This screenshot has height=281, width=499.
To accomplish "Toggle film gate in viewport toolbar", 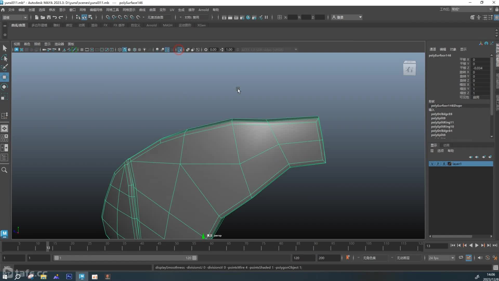I will pos(87,50).
